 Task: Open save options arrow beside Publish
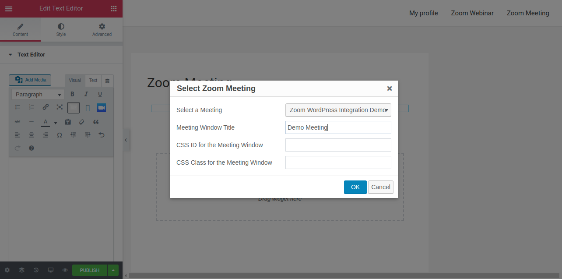pyautogui.click(x=113, y=270)
